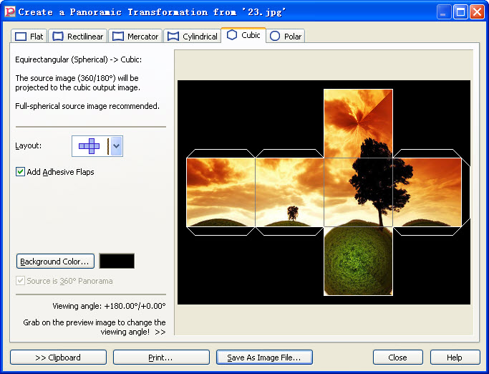
Task: Click the Flat rectangle icon
Action: [x=21, y=37]
